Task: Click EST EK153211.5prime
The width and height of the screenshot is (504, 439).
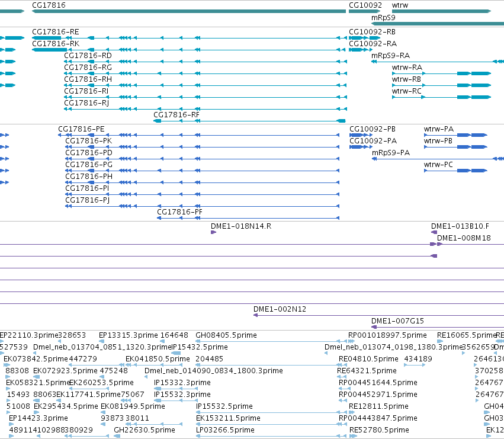Action: pyautogui.click(x=228, y=418)
